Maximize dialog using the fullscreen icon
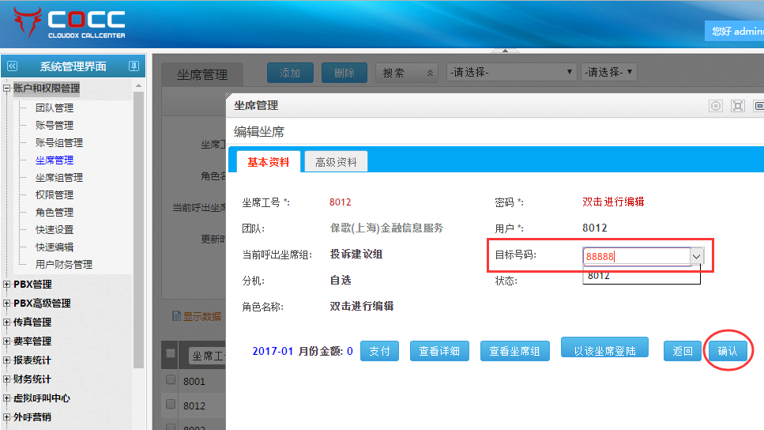764x430 pixels. tap(738, 105)
